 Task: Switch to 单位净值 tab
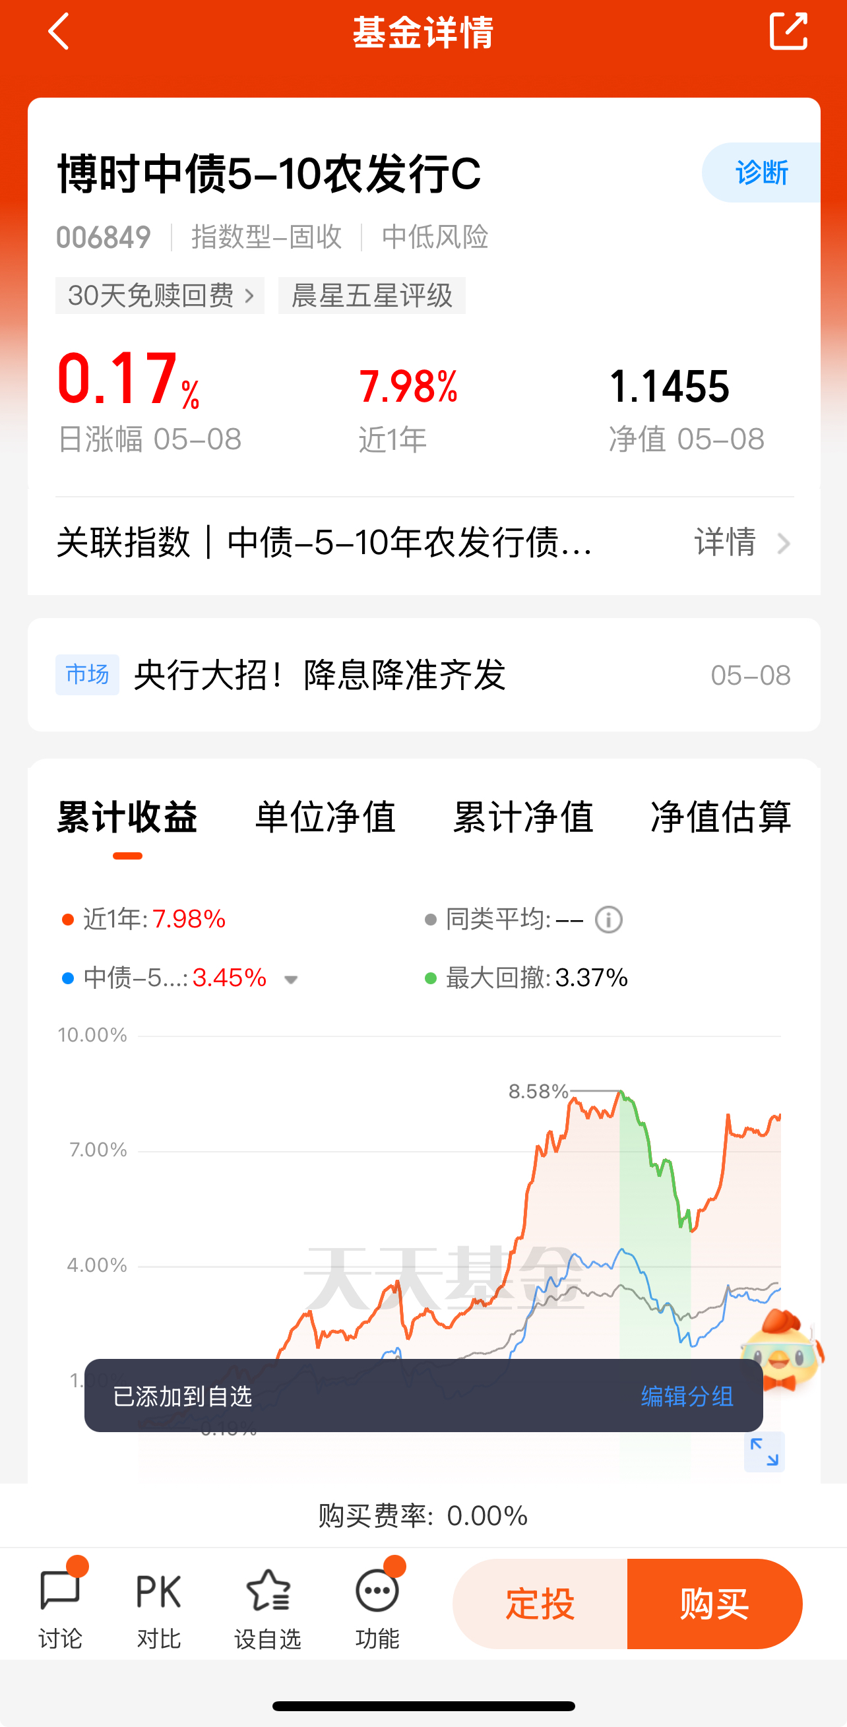click(325, 817)
